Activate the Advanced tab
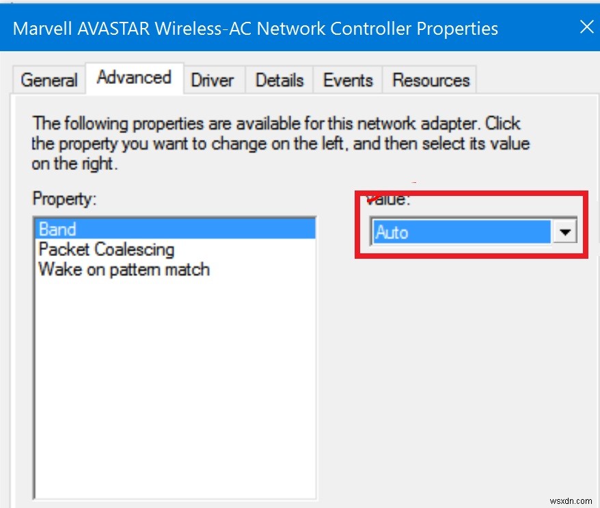The width and height of the screenshot is (600, 508). click(x=134, y=77)
